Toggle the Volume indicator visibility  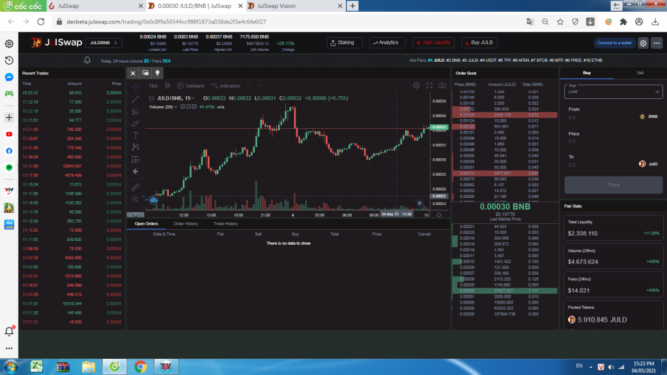[183, 107]
